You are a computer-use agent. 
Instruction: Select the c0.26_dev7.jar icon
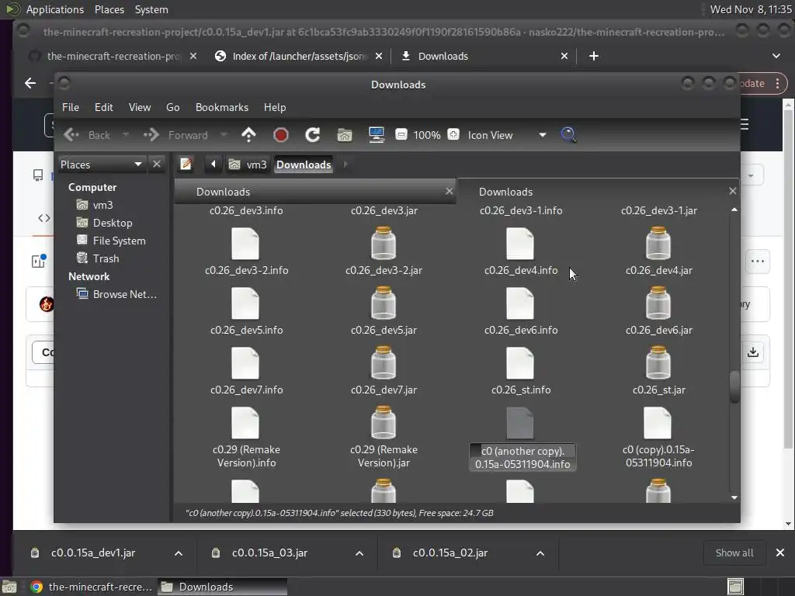coord(384,363)
